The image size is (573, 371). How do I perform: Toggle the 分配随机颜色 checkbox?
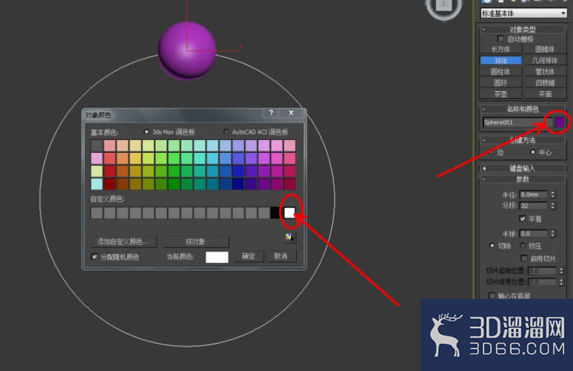tap(94, 256)
